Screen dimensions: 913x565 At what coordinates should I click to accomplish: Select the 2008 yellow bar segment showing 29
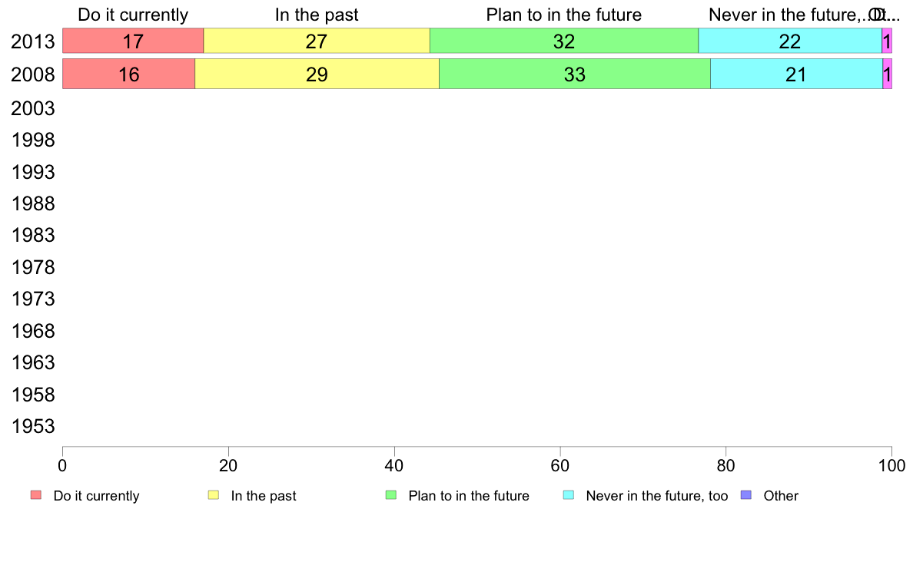317,74
